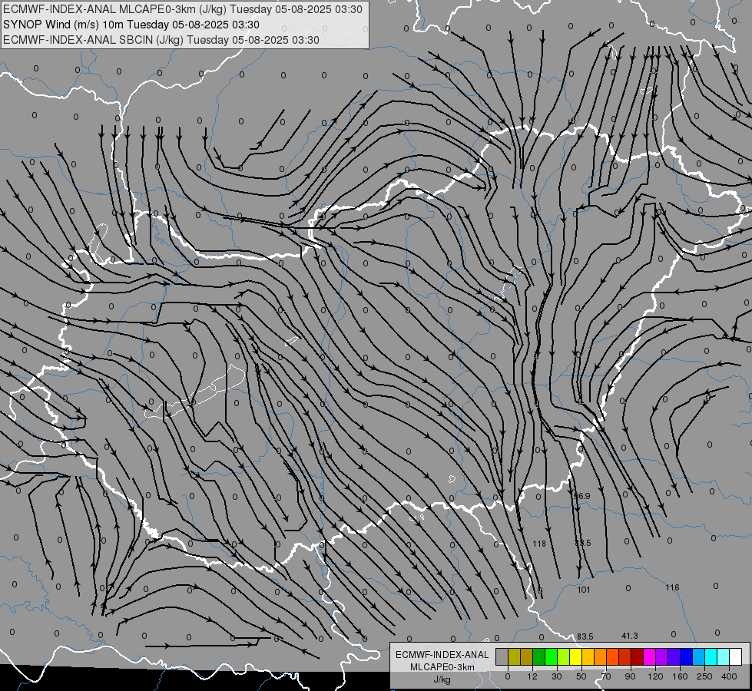This screenshot has height=691, width=752.
Task: Pick the magenta legend swatch
Action: point(649,656)
